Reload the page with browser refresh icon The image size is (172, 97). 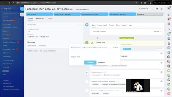[x=9, y=3]
